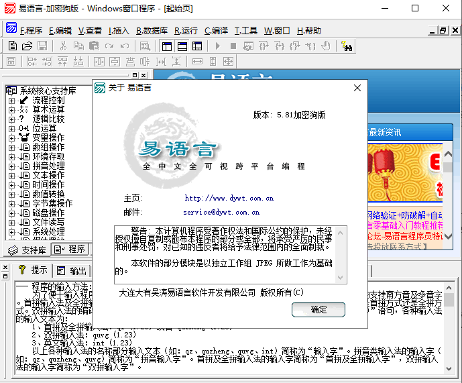Click the 确定 button in About dialog
462x383 pixels.
coord(319,309)
